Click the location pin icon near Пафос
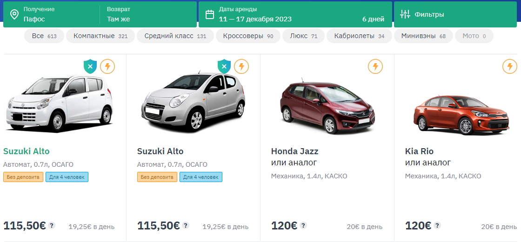 (x=14, y=14)
